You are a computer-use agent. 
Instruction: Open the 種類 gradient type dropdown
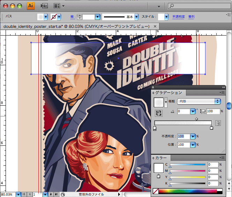coord(199,101)
